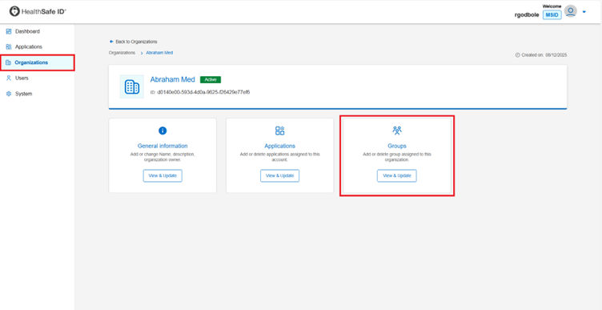Click the Users person icon
Screen dimensions: 602x310
[9, 78]
